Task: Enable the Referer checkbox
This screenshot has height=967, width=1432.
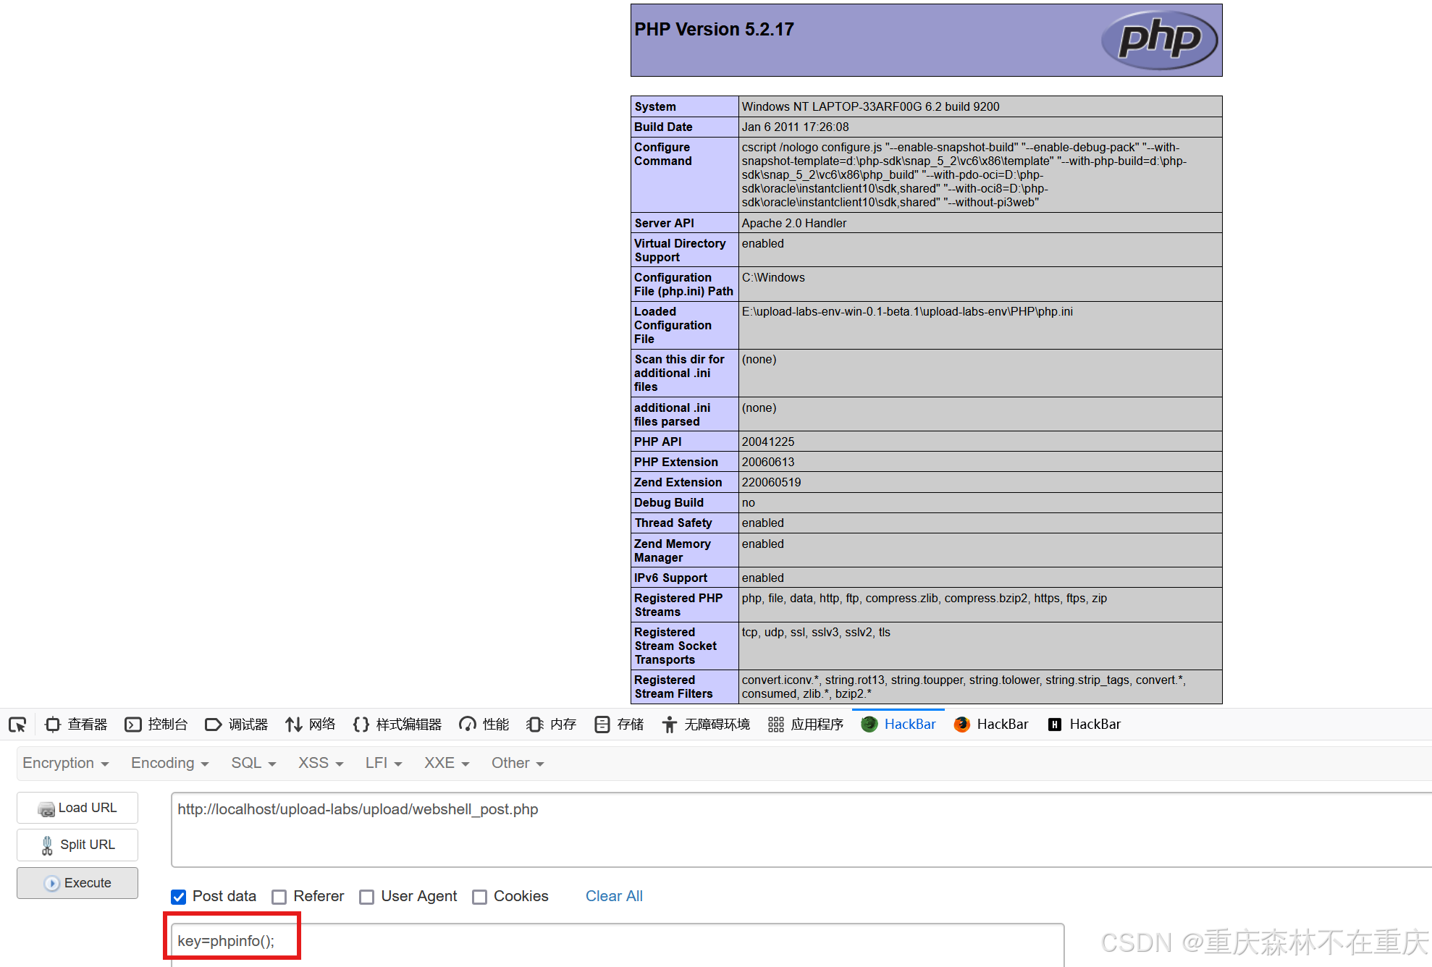Action: point(279,897)
